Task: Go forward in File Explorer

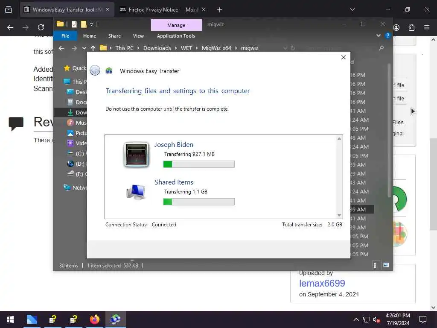Action: (x=74, y=48)
